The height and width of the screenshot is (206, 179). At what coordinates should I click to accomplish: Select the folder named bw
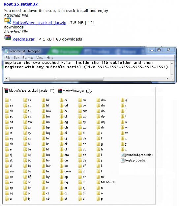46,166
